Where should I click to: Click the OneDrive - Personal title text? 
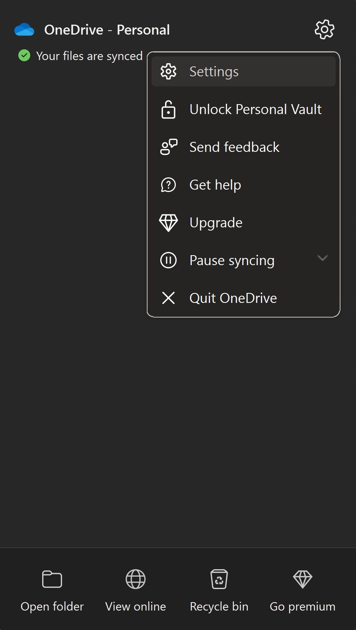(x=107, y=30)
